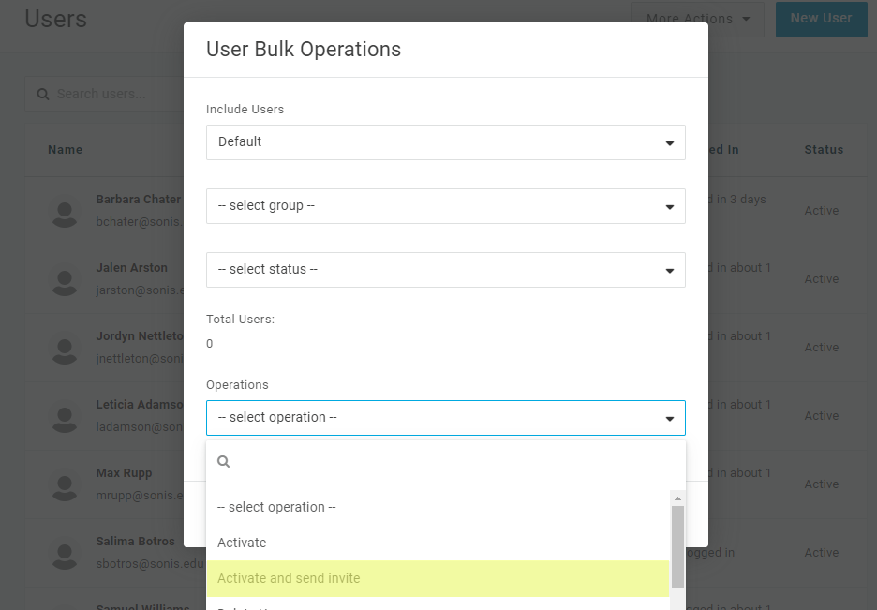Click Salima Botros's avatar icon
The height and width of the screenshot is (610, 877).
click(65, 554)
